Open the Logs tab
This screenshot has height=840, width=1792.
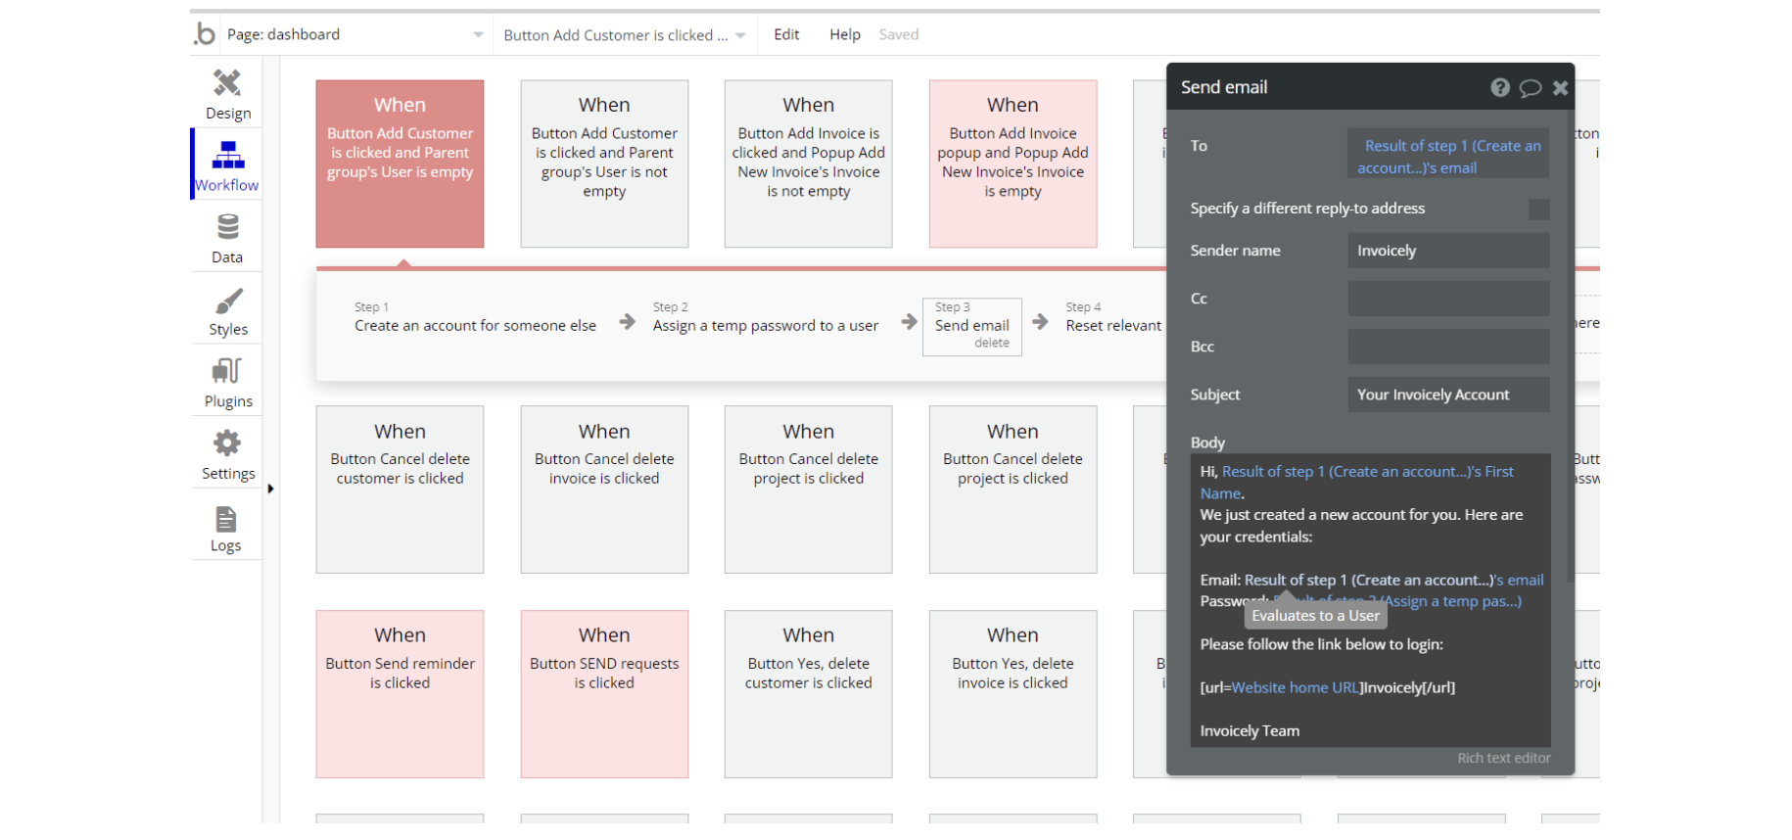(x=226, y=528)
